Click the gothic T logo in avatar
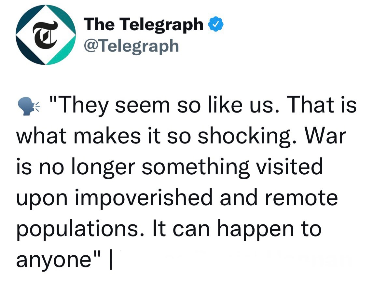This screenshot has height=282, width=373. click(46, 35)
